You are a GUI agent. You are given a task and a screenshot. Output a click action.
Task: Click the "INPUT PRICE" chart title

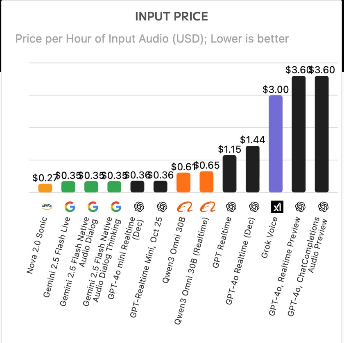[x=172, y=16]
